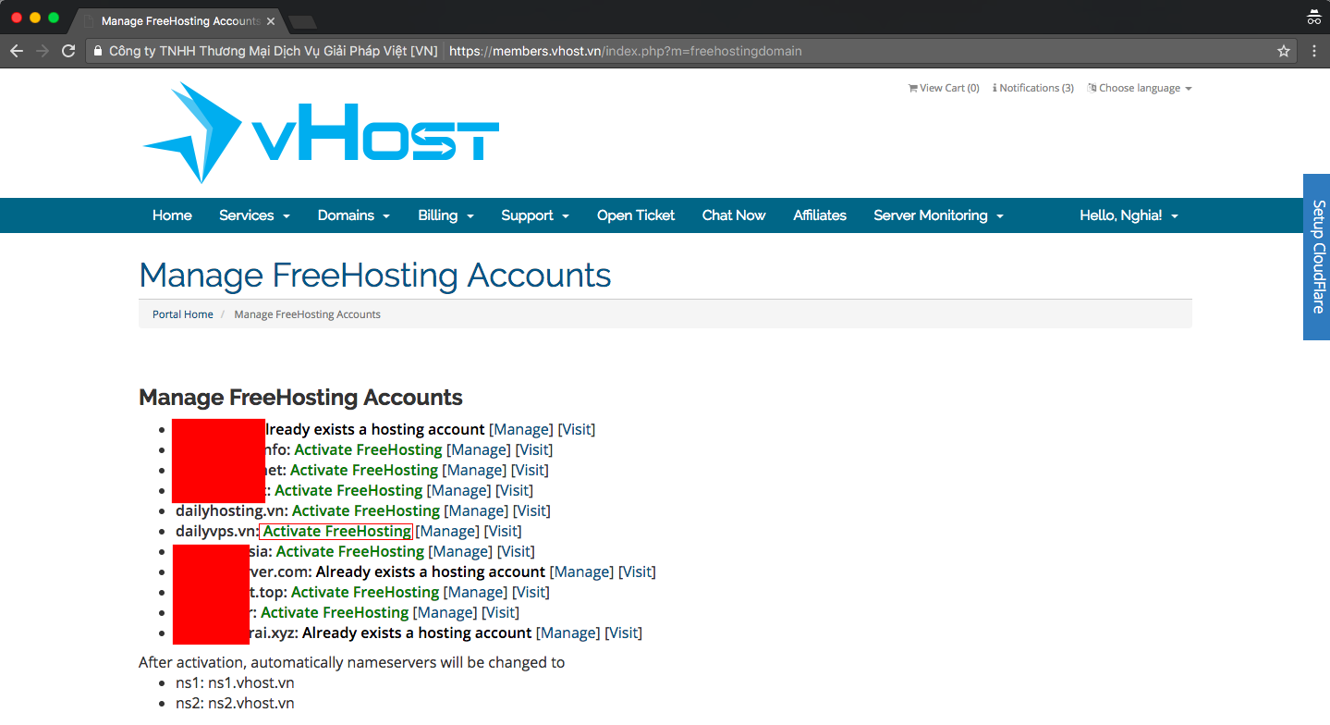Open View Cart (0)
The image size is (1330, 725).
[x=944, y=88]
